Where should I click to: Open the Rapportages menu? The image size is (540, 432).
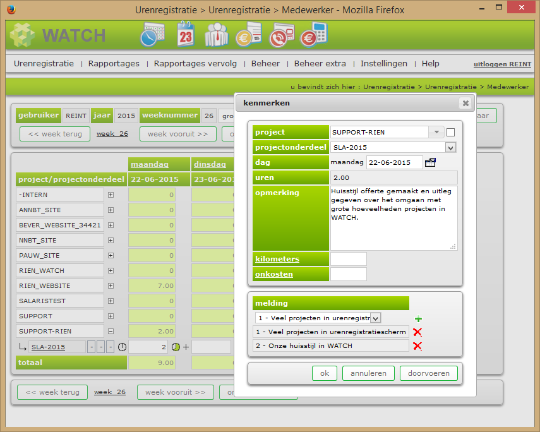coord(114,64)
